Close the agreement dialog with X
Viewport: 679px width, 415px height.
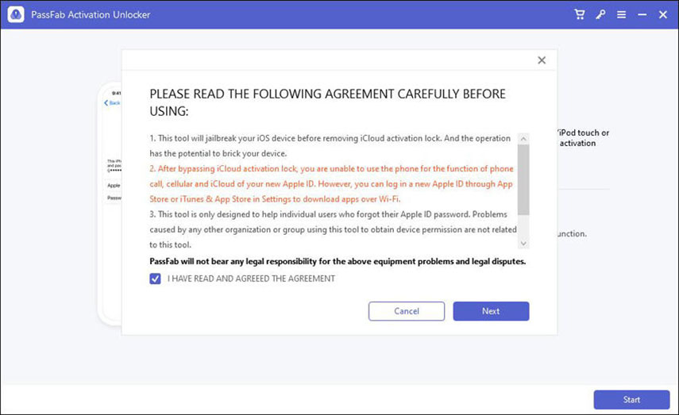[x=542, y=60]
